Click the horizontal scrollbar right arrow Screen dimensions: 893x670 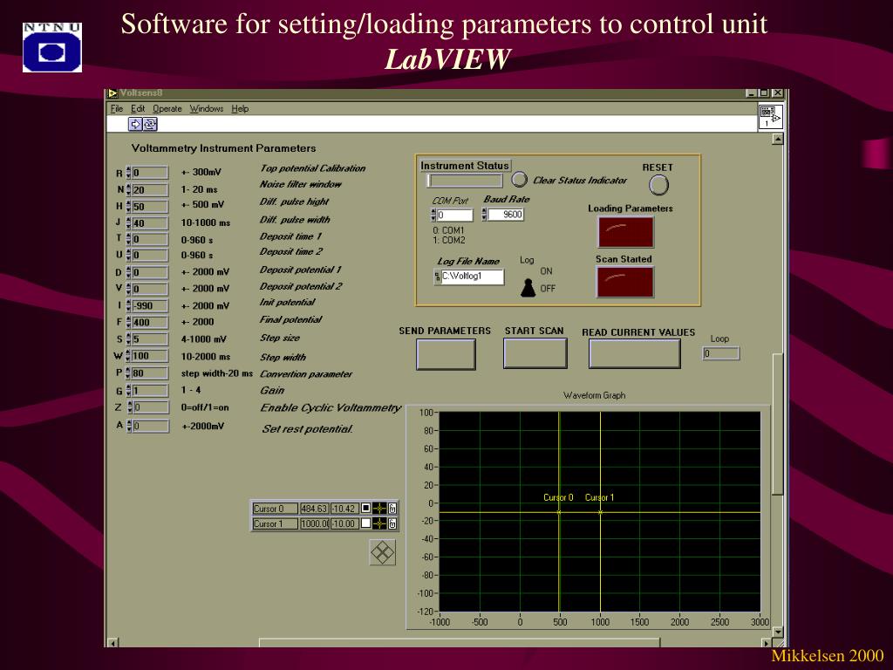(x=767, y=643)
